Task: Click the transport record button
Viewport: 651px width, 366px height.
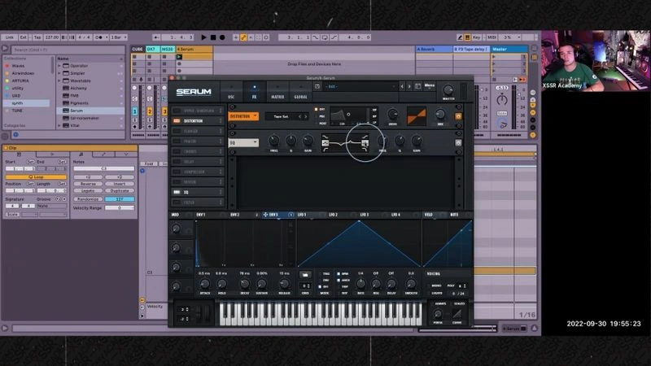Action: coord(222,37)
